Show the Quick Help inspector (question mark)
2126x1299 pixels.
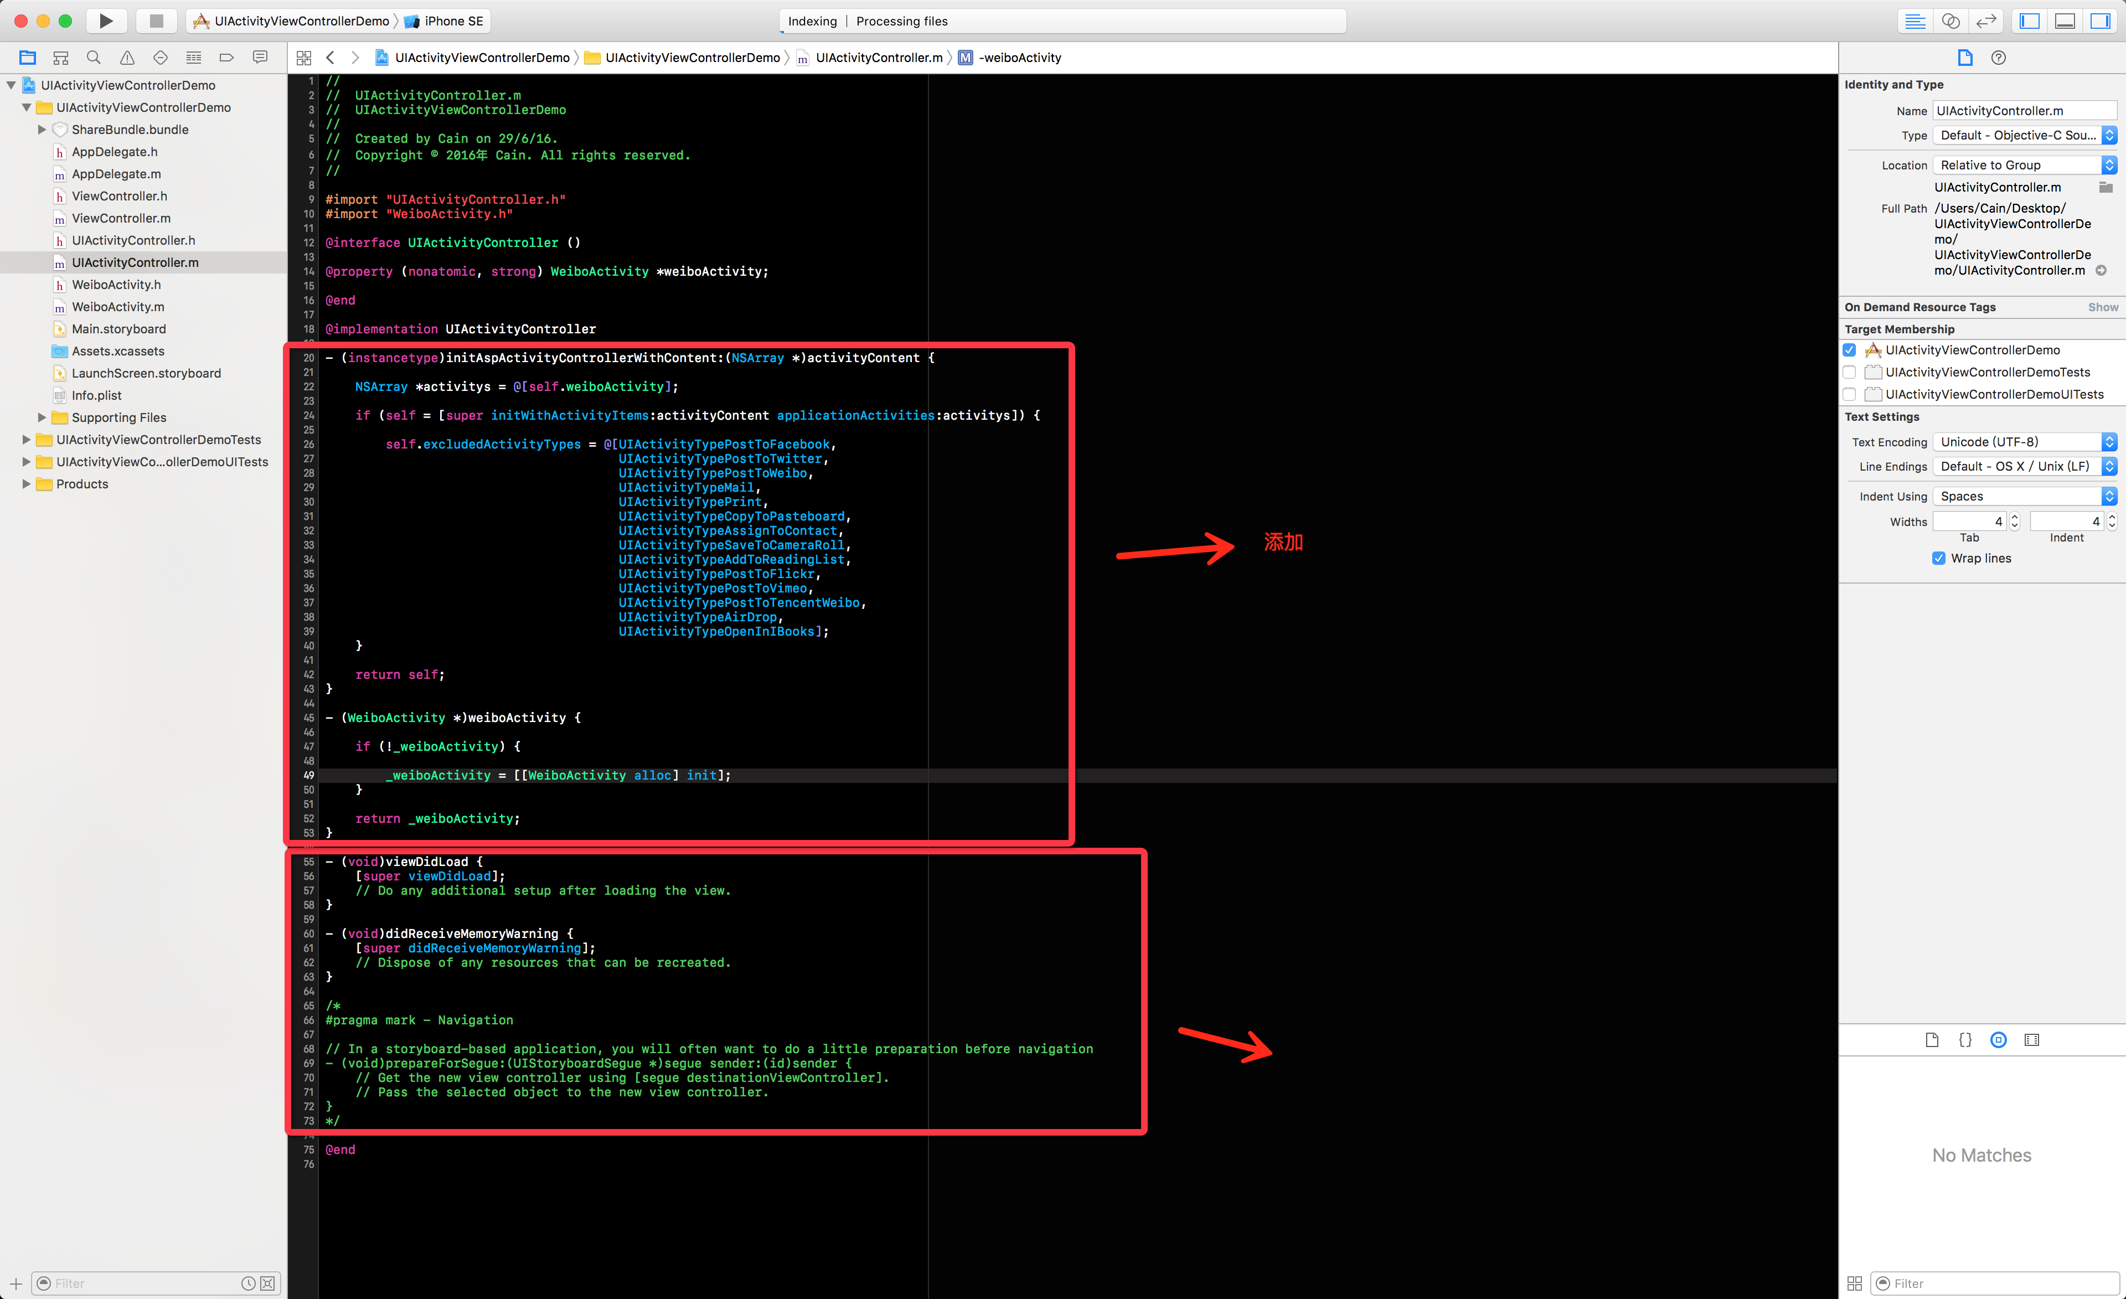(1998, 58)
